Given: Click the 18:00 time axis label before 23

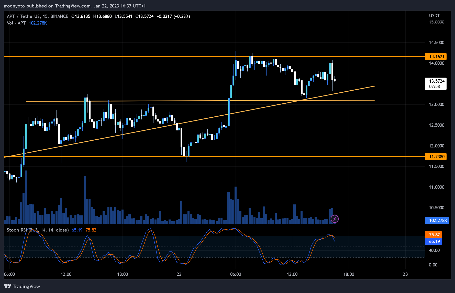Looking at the screenshot, I should (x=349, y=274).
